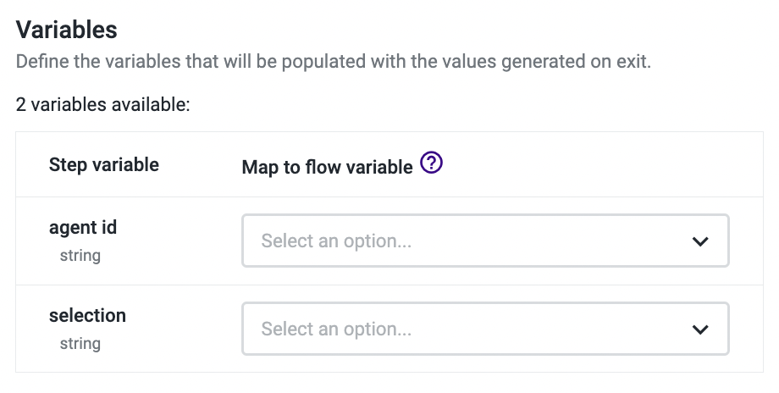Select the 'selection' step variable label
The height and width of the screenshot is (393, 779).
click(x=87, y=316)
